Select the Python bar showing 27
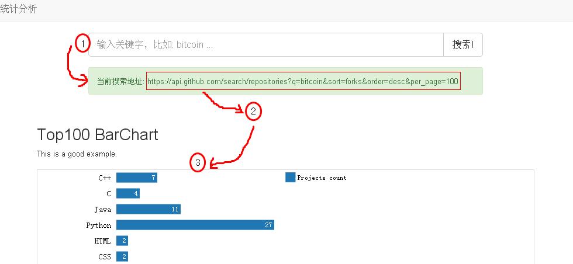 click(195, 225)
